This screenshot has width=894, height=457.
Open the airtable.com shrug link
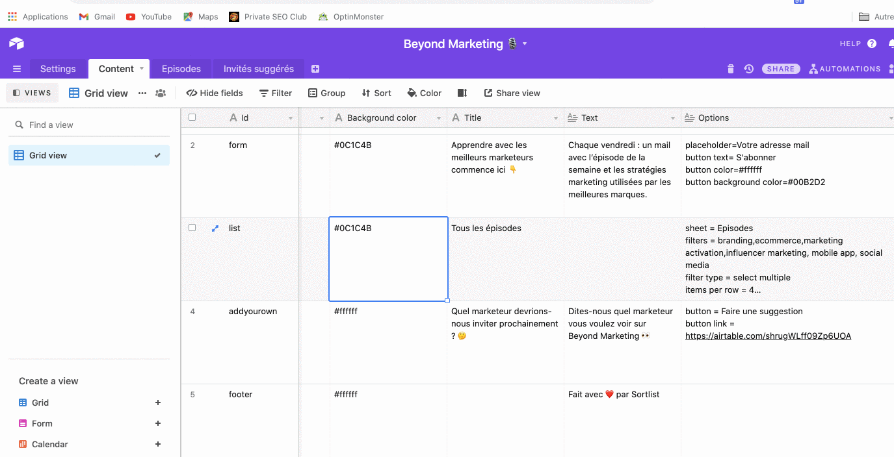768,336
